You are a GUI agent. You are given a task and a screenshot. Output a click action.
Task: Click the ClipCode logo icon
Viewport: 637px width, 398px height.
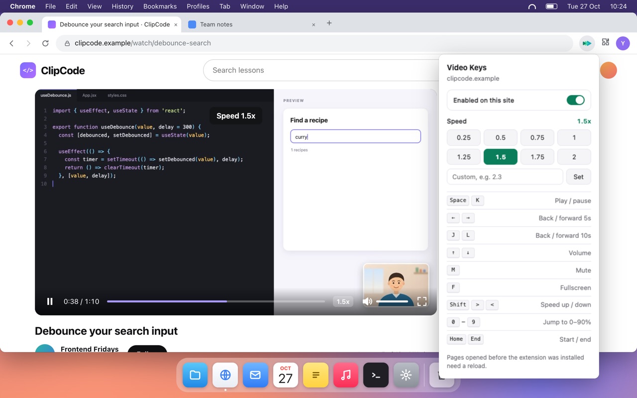[28, 71]
